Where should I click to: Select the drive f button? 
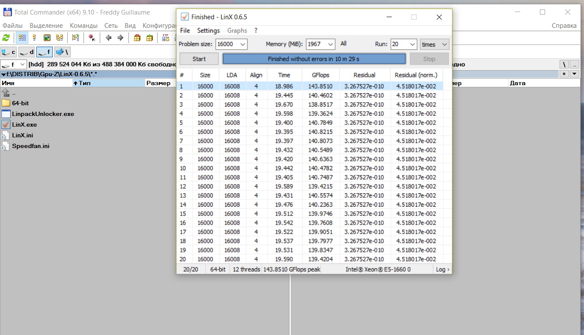click(x=44, y=52)
